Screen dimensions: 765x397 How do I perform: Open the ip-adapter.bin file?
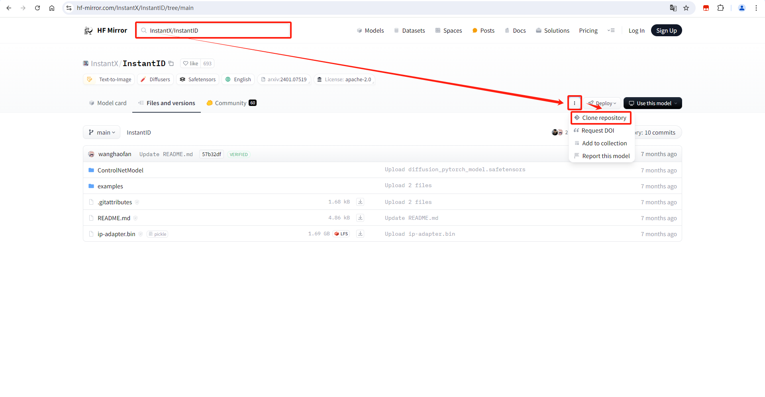[116, 234]
